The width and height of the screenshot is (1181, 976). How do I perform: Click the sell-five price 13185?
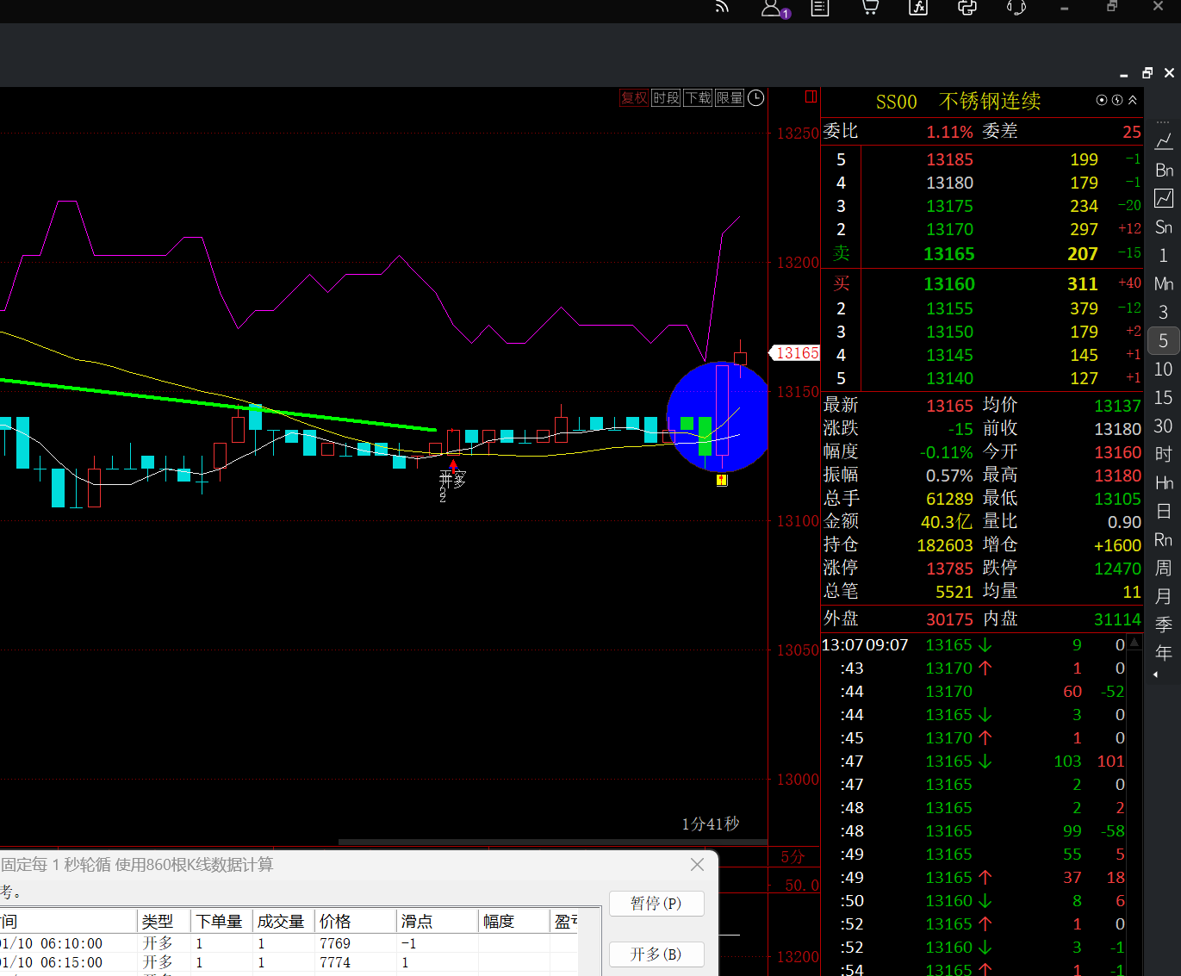click(x=950, y=159)
